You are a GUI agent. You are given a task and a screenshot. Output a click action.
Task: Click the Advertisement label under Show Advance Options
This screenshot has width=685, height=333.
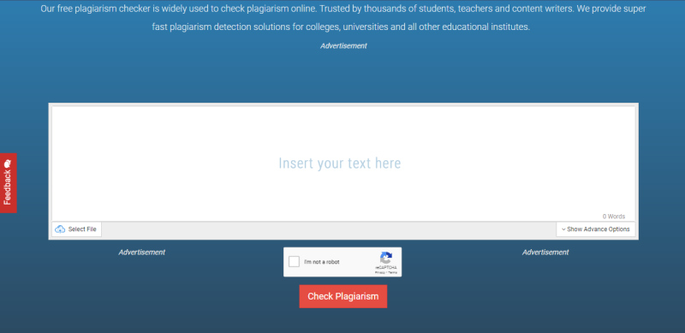pyautogui.click(x=545, y=253)
